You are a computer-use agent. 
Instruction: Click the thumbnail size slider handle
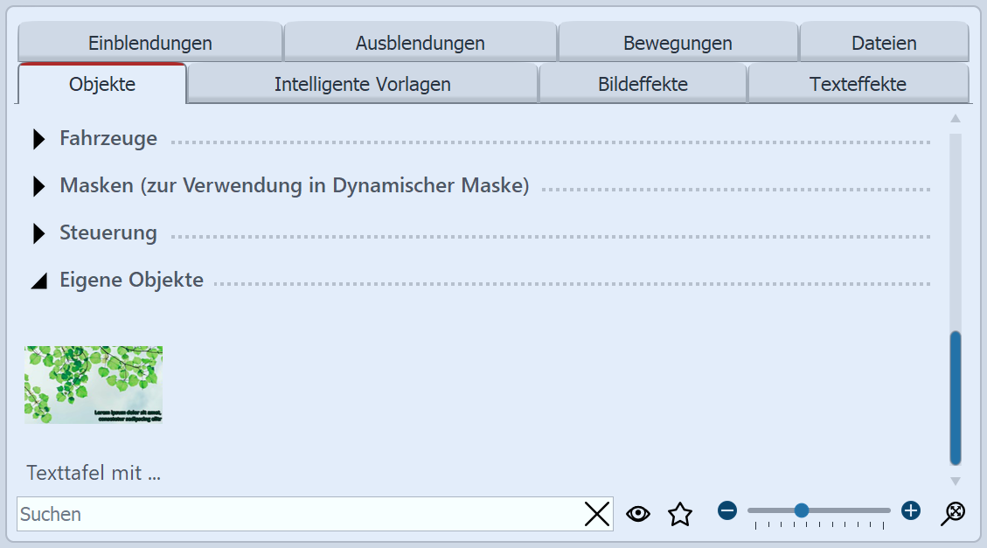[x=802, y=510]
